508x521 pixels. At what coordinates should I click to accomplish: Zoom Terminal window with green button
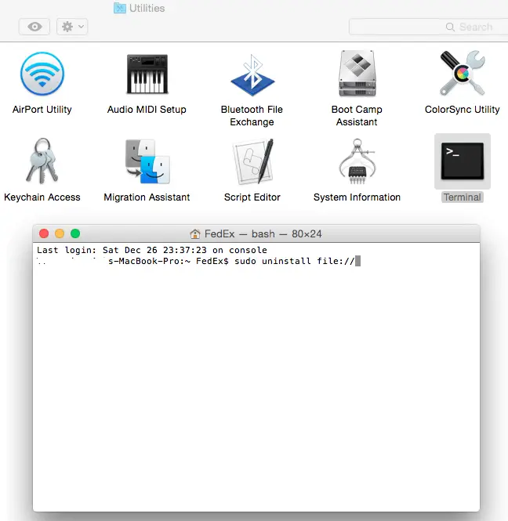pyautogui.click(x=75, y=233)
